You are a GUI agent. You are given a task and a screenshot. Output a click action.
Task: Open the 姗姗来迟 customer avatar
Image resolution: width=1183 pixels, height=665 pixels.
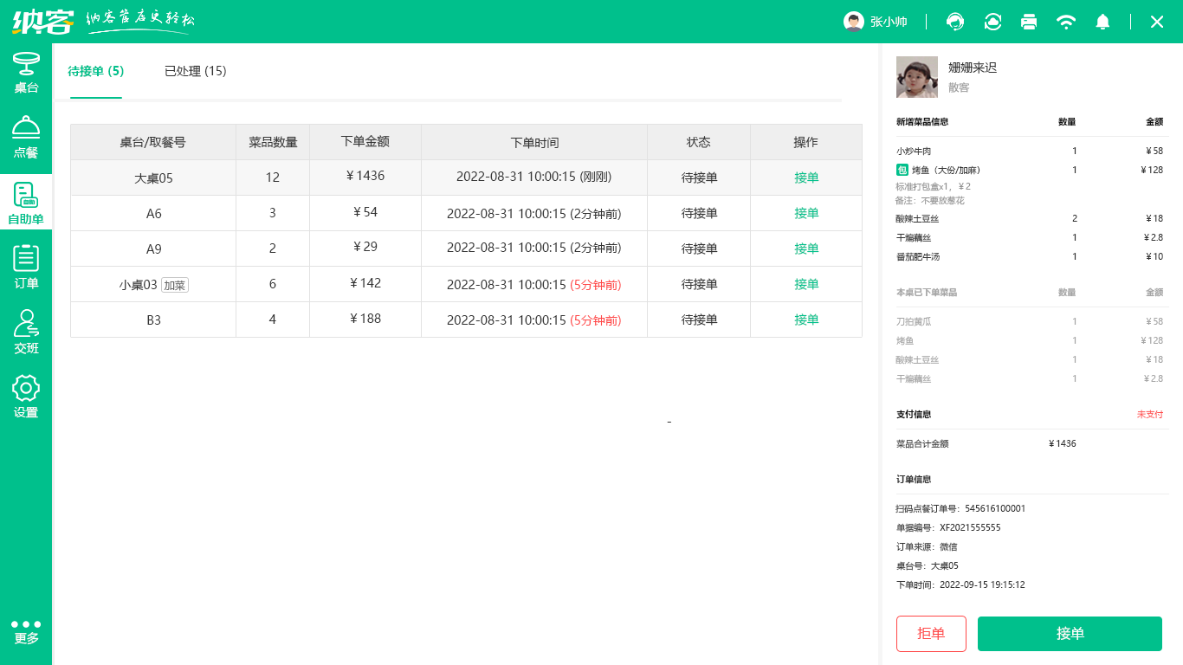click(916, 77)
